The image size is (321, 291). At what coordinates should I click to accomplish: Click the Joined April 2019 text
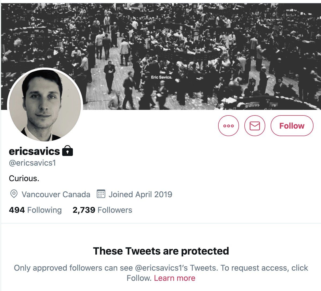tap(140, 194)
